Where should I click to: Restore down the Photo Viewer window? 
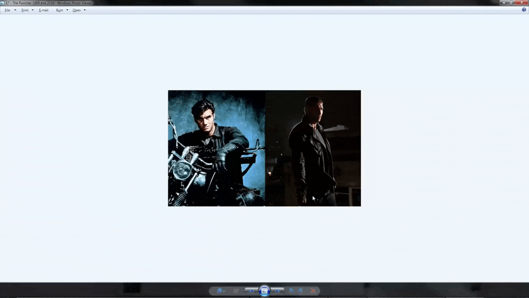[511, 3]
